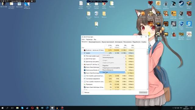Screen dimensions: 195x110
Task: Select the Изоляция графов аудио process row
Action: coord(90,56)
